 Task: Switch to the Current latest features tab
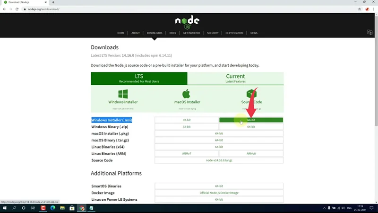[x=235, y=78]
